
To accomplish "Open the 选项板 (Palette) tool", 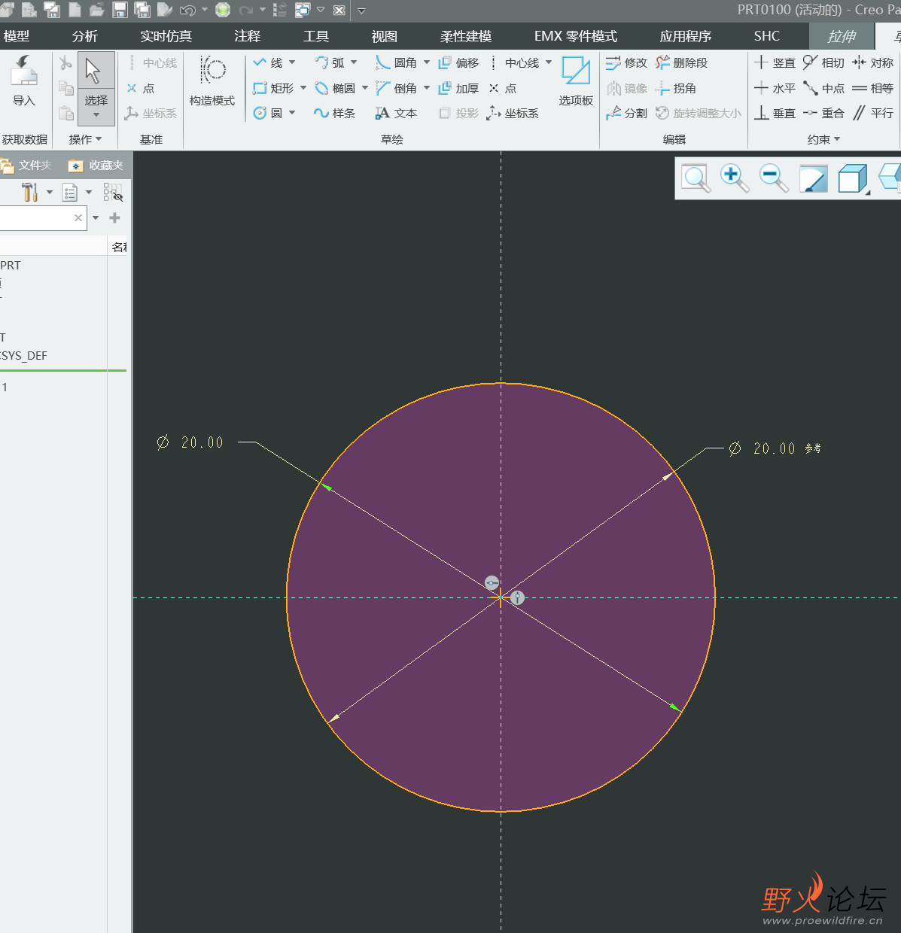I will (576, 81).
